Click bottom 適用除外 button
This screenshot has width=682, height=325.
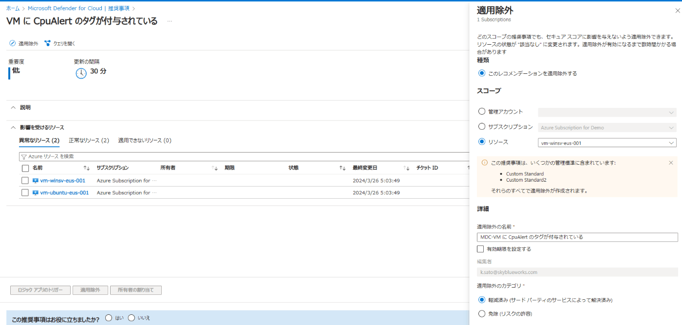tap(90, 290)
